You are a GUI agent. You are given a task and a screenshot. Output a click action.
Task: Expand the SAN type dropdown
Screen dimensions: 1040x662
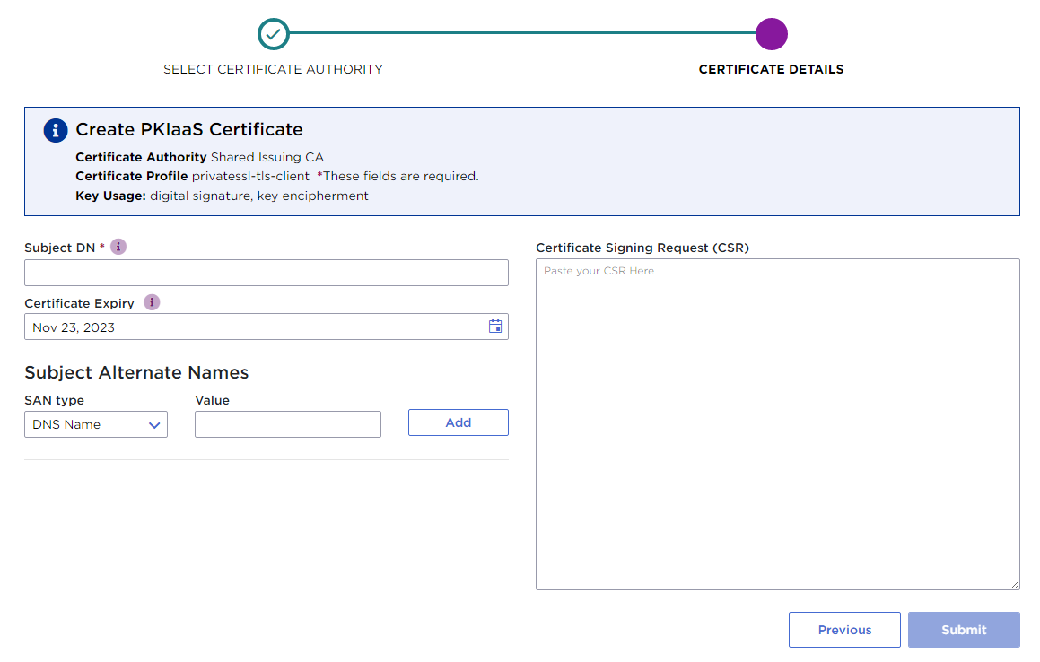pos(96,424)
